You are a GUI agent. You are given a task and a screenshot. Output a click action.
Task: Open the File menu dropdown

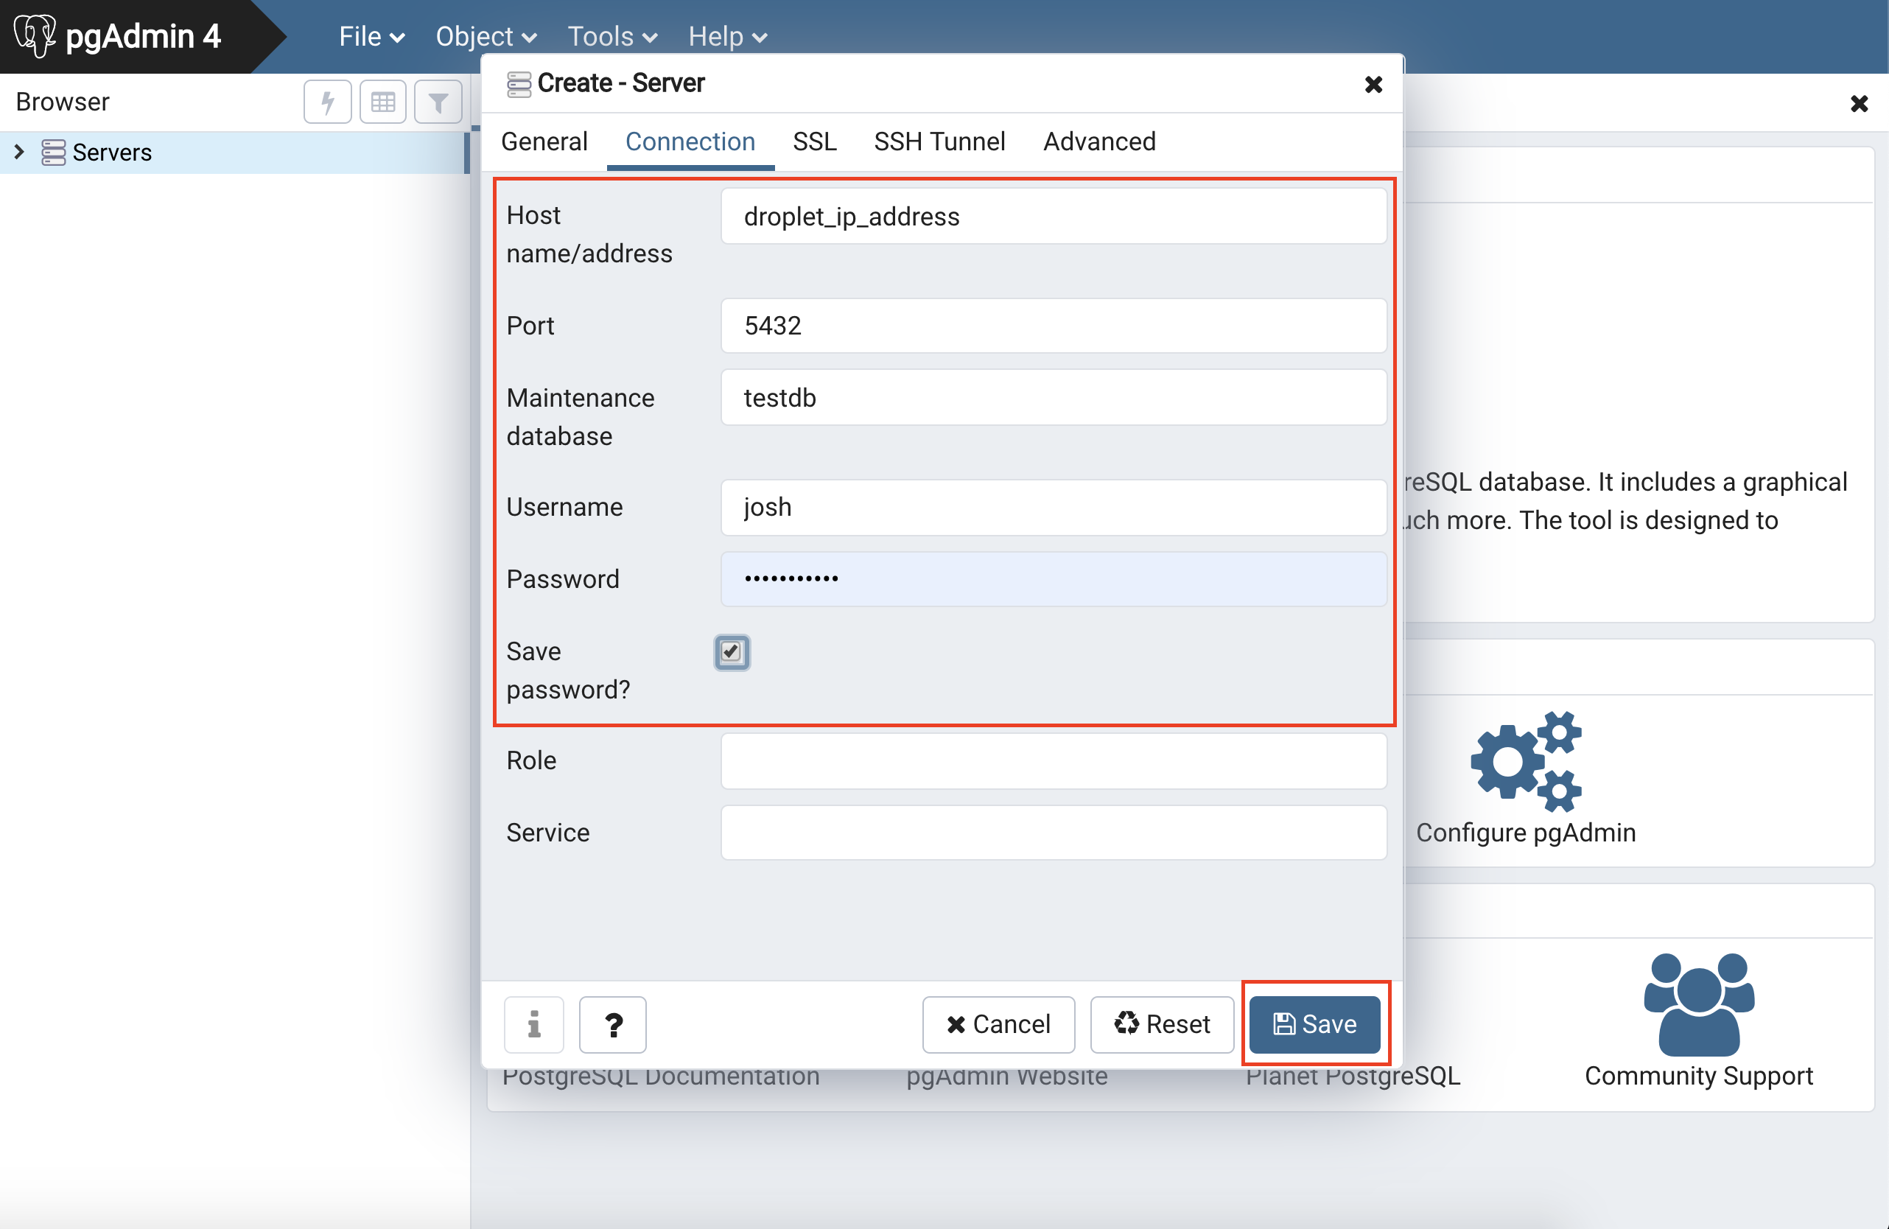pos(371,37)
